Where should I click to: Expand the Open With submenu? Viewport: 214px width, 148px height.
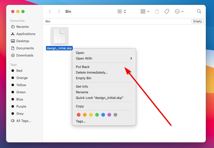click(84, 58)
